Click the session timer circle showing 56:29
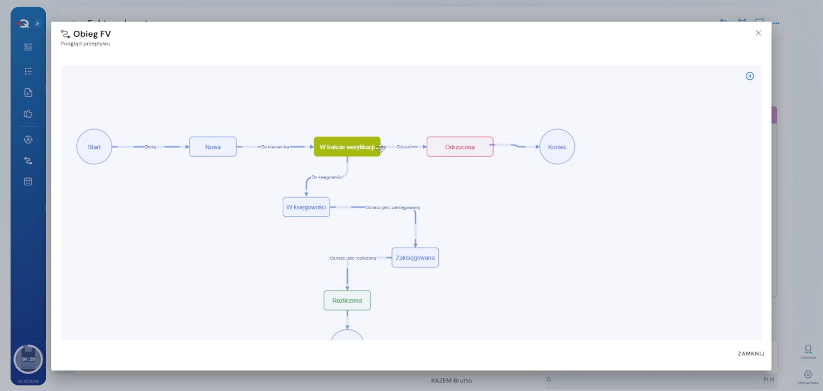The image size is (823, 391). (x=28, y=359)
